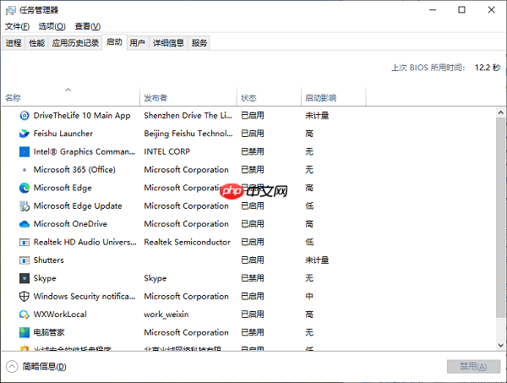Switch to the 服务 tab

(199, 43)
